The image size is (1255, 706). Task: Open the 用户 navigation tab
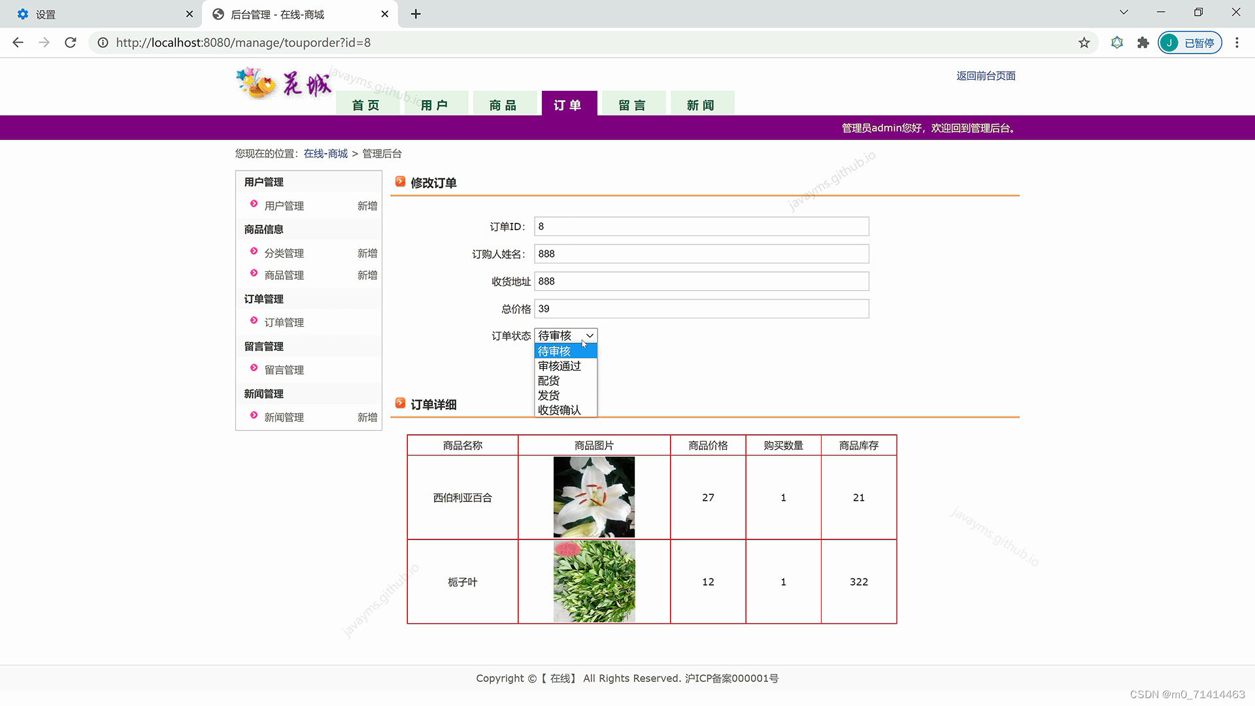[435, 105]
